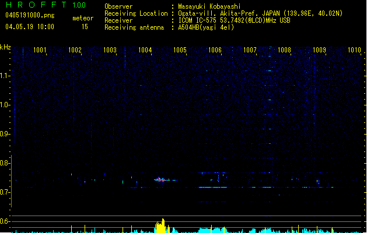Click frequency axis label 0.6
Viewport: 367px width, 233px height.
(5, 221)
